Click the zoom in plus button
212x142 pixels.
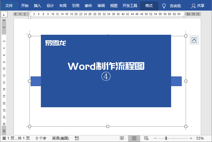coord(191,138)
